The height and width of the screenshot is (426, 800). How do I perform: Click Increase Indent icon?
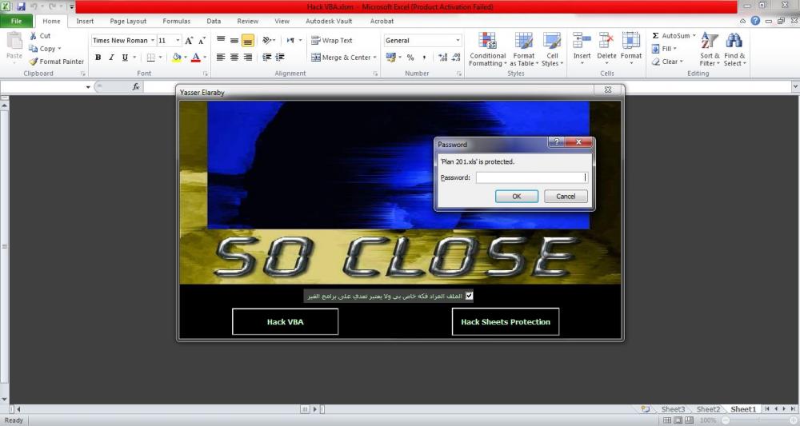(x=280, y=57)
